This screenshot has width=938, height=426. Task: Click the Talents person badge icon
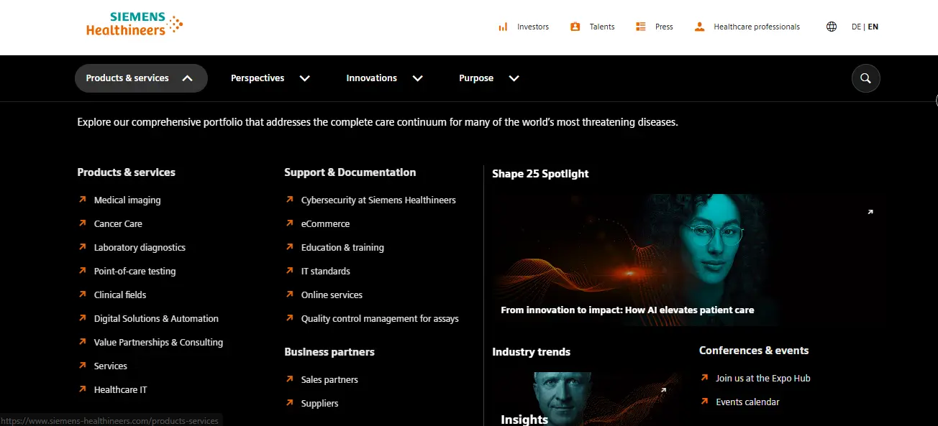point(575,27)
